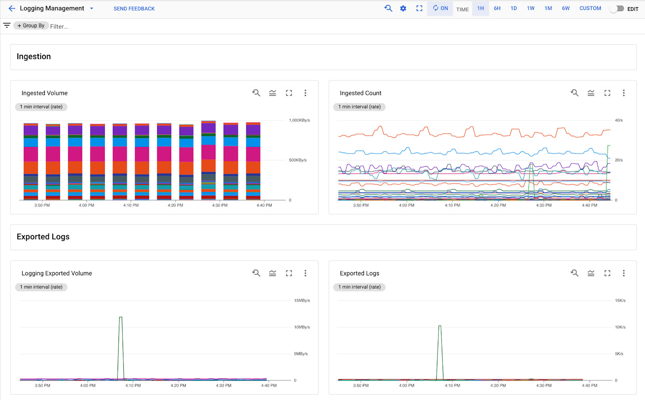Click the area chart mode icon on Exported Logs
Screen dimensions: 645x400
(591, 273)
